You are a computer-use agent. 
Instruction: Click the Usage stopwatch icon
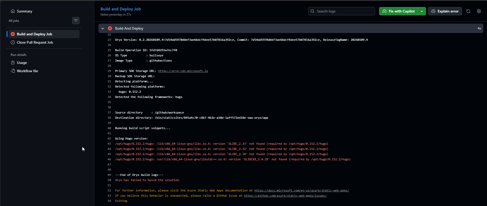point(13,63)
